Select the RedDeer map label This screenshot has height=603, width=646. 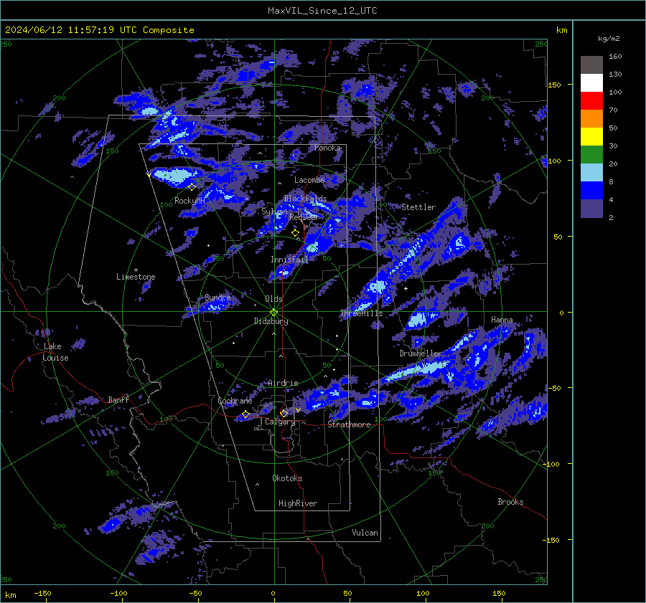click(304, 217)
